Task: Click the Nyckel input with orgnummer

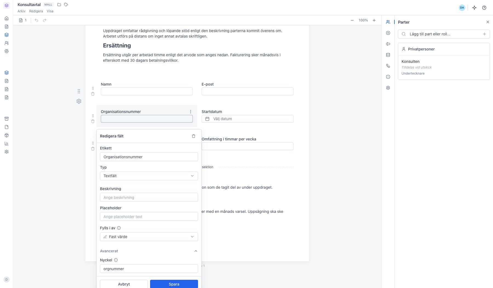Action: (149, 269)
